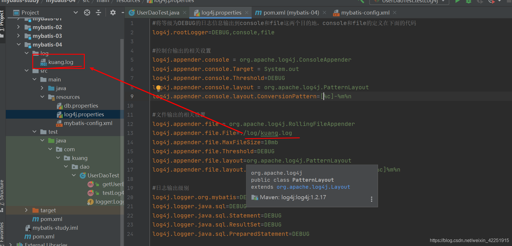This screenshot has width=512, height=246.
Task: Click the Debug bug icon
Action: click(x=469, y=1)
